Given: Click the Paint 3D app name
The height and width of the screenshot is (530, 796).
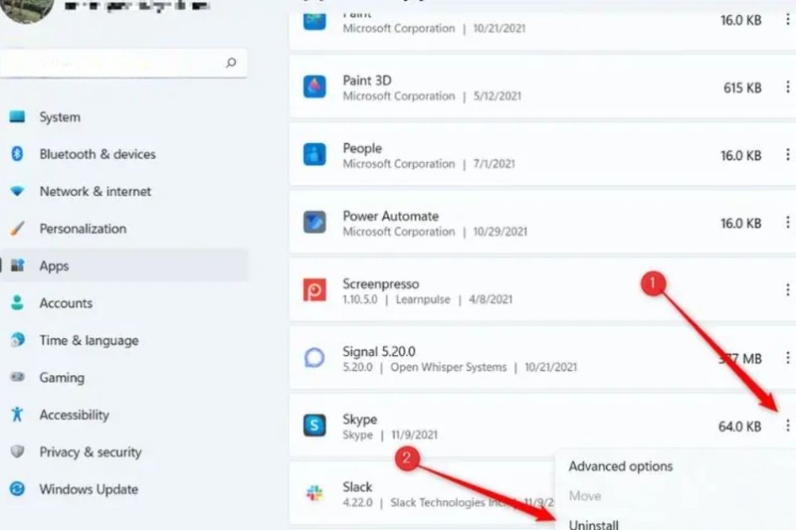Looking at the screenshot, I should 367,81.
